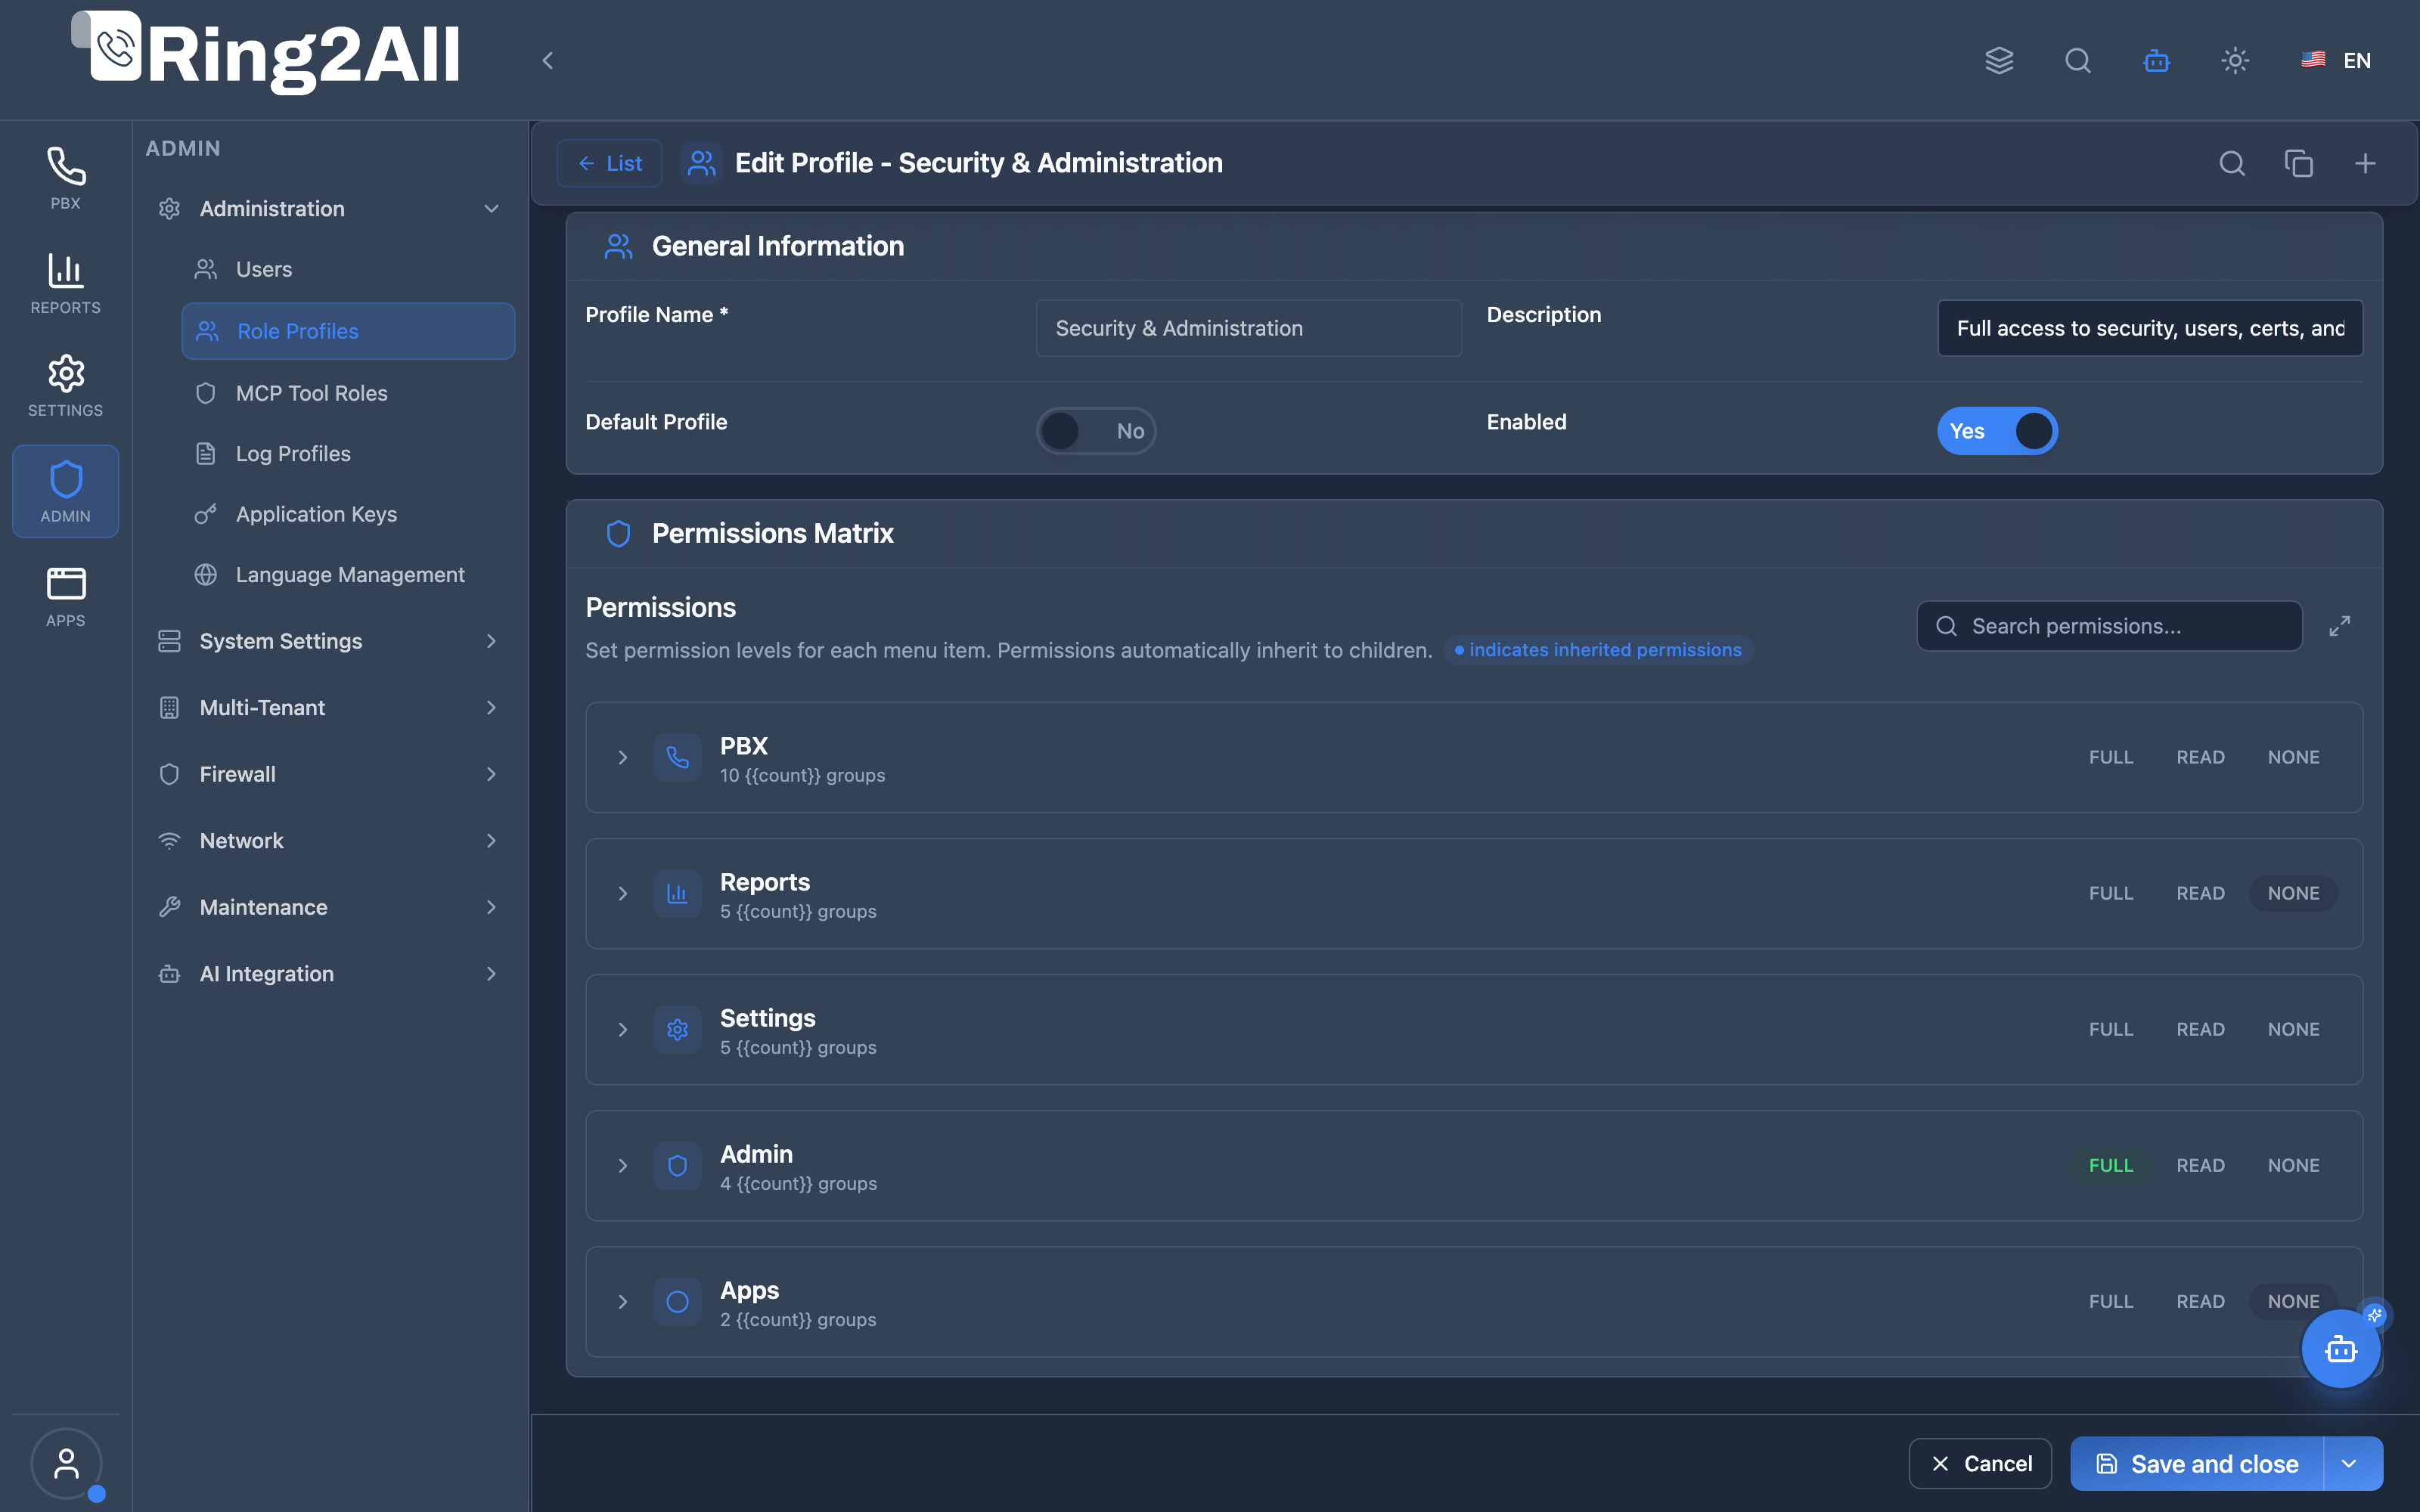Image resolution: width=2420 pixels, height=1512 pixels.
Task: Click Save and close
Action: (2197, 1463)
